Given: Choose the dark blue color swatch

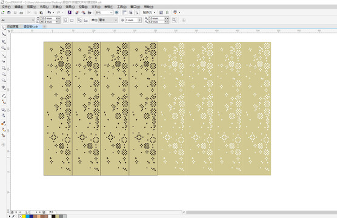Looking at the screenshot, I should pyautogui.click(x=31, y=216).
